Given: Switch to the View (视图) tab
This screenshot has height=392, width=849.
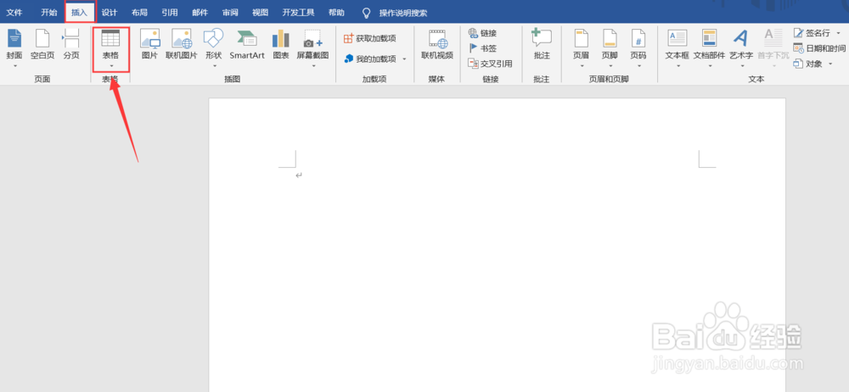Looking at the screenshot, I should coord(260,12).
